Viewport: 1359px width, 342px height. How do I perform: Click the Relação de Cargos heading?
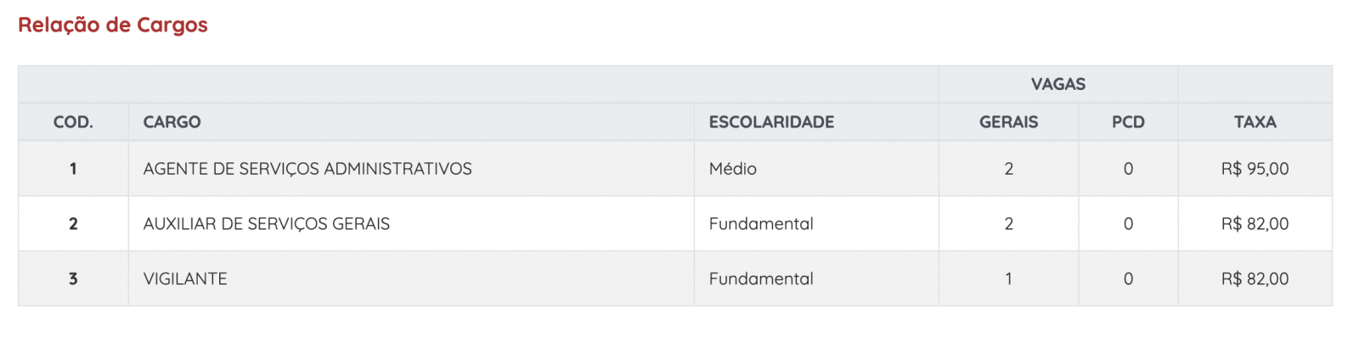(x=113, y=25)
